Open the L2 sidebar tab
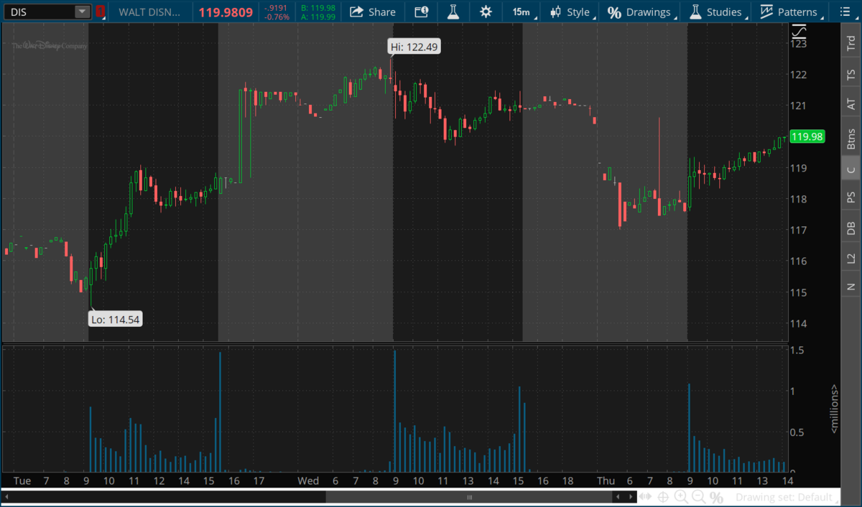 (x=851, y=258)
